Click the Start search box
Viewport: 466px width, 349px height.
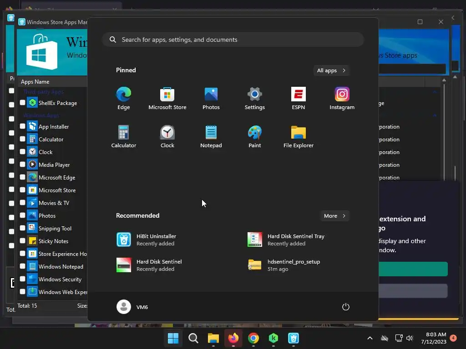point(233,40)
